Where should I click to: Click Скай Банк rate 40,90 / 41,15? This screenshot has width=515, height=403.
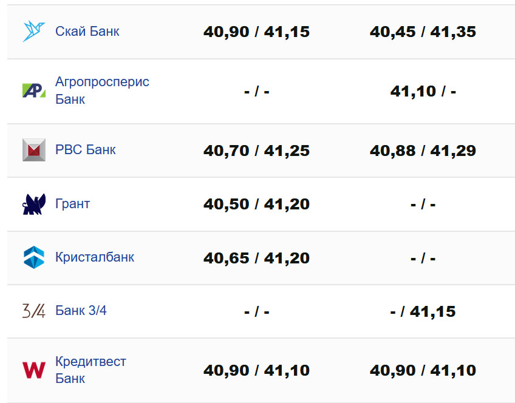(256, 32)
